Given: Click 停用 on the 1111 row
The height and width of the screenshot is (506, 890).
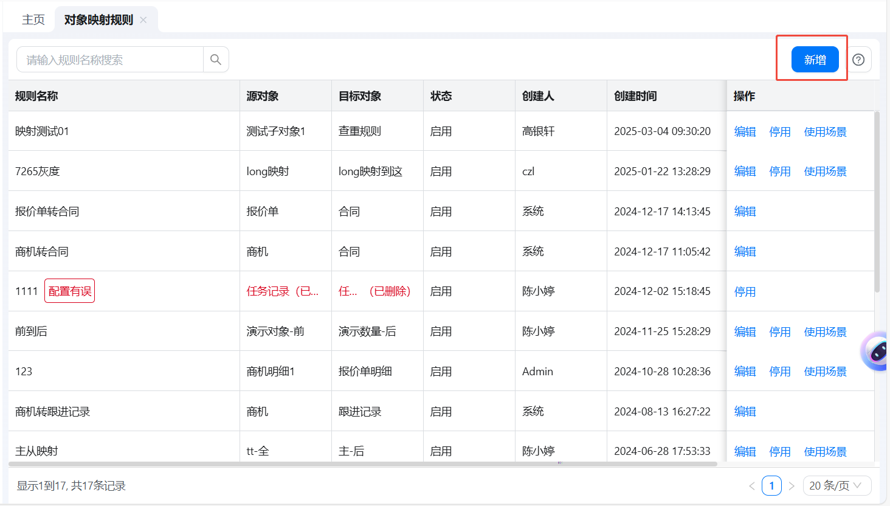Looking at the screenshot, I should [745, 292].
